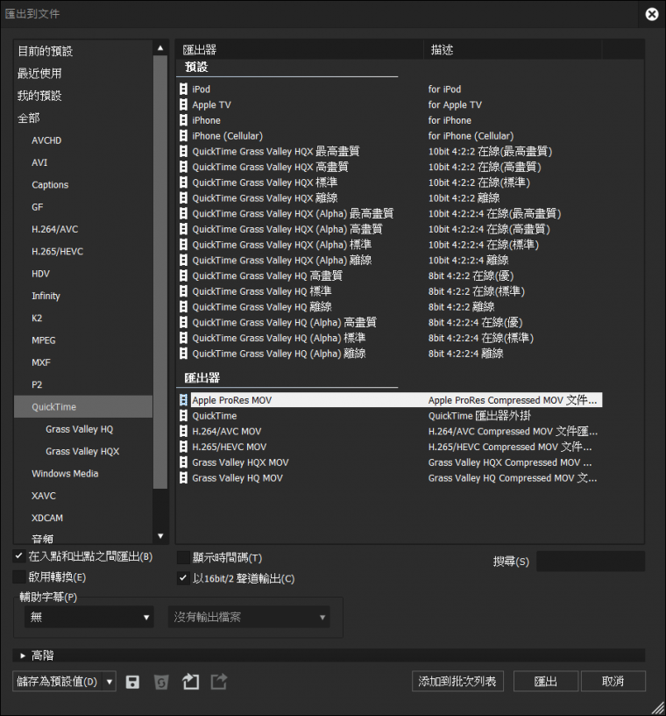
Task: Enable the 顯示時間碼 checkbox
Action: coord(183,557)
